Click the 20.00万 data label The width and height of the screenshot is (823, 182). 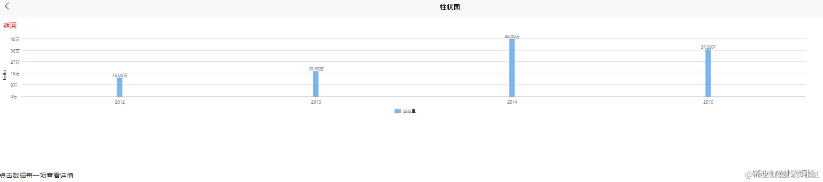point(316,68)
